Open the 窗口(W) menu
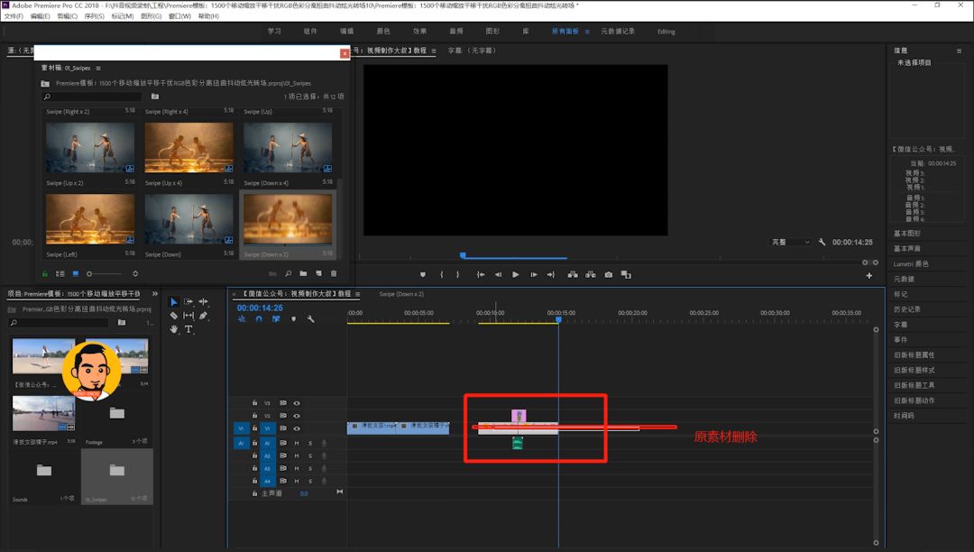974x552 pixels. coord(179,16)
